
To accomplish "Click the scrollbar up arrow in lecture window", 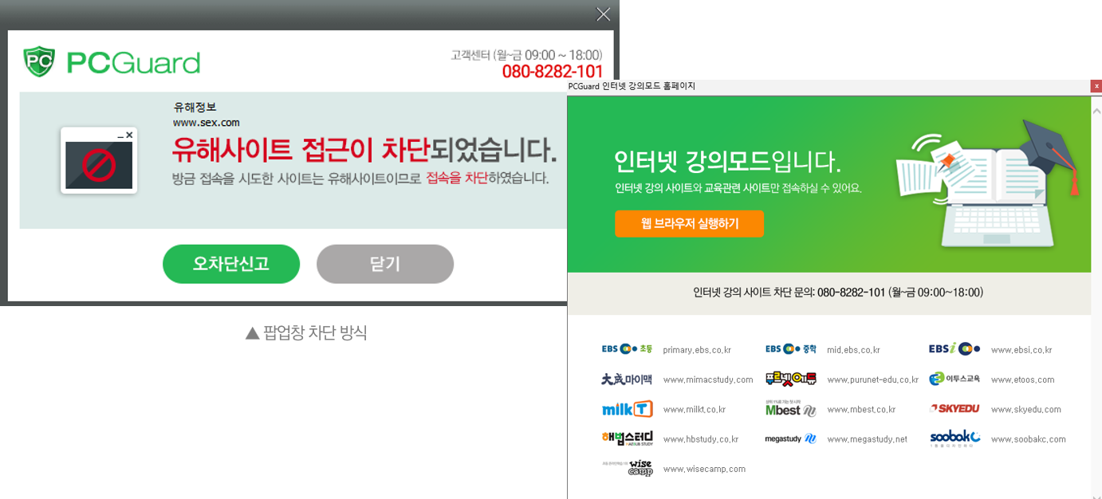I will click(x=1096, y=112).
